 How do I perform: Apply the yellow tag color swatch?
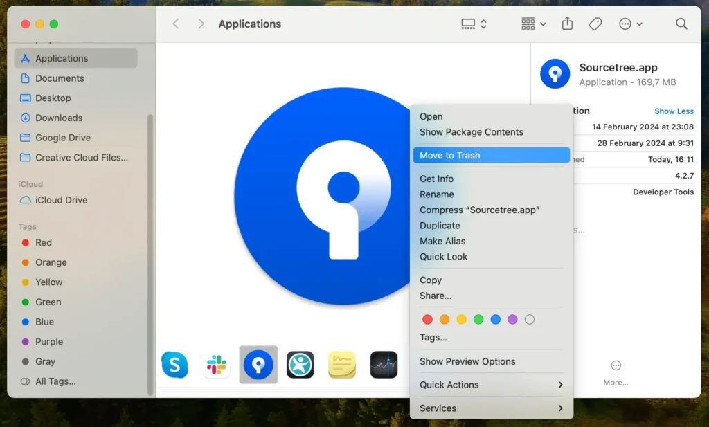point(461,320)
